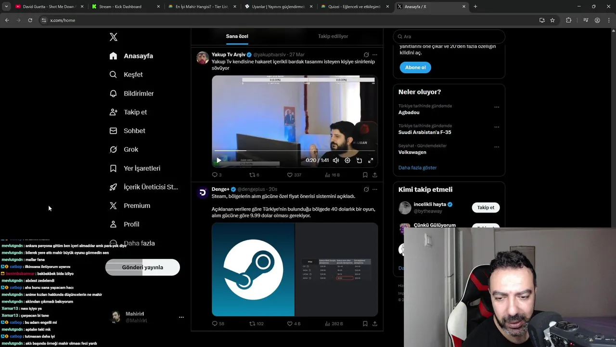
Task: Reload the page
Action: coord(30,20)
